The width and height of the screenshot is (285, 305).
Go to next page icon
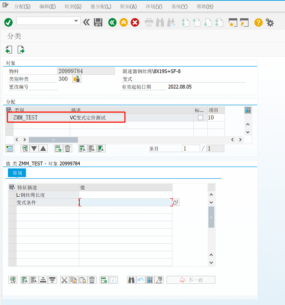click(208, 22)
